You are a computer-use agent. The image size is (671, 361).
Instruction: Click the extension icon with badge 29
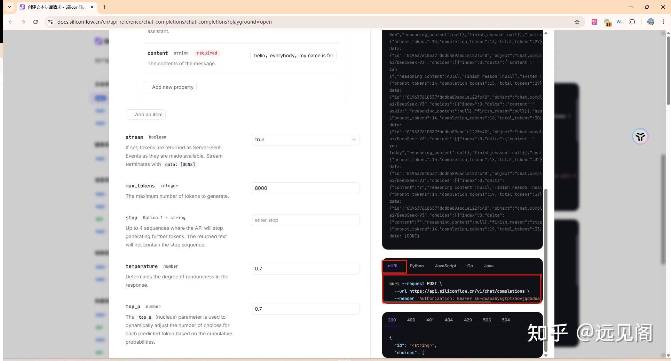[607, 22]
